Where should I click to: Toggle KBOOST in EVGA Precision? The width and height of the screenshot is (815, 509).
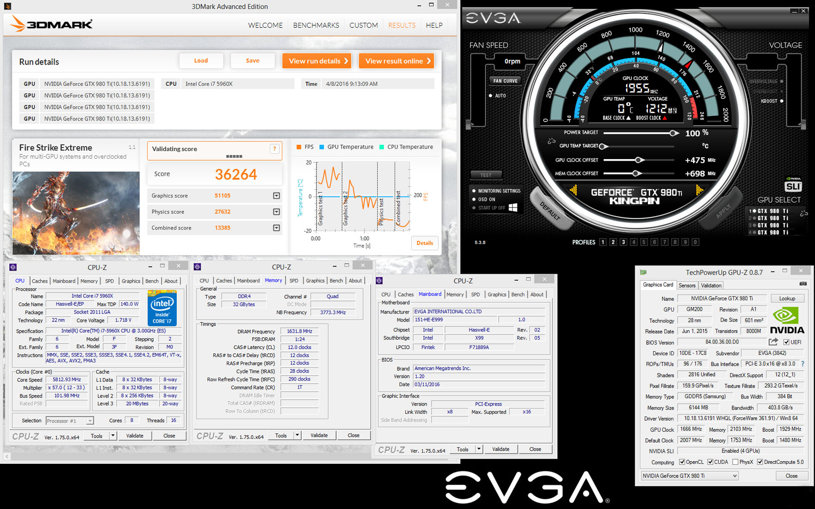pyautogui.click(x=781, y=101)
